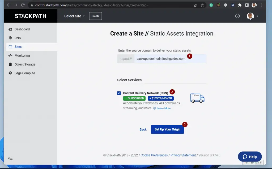Click Set Up Your Origin button
This screenshot has height=169, width=272.
point(167,129)
